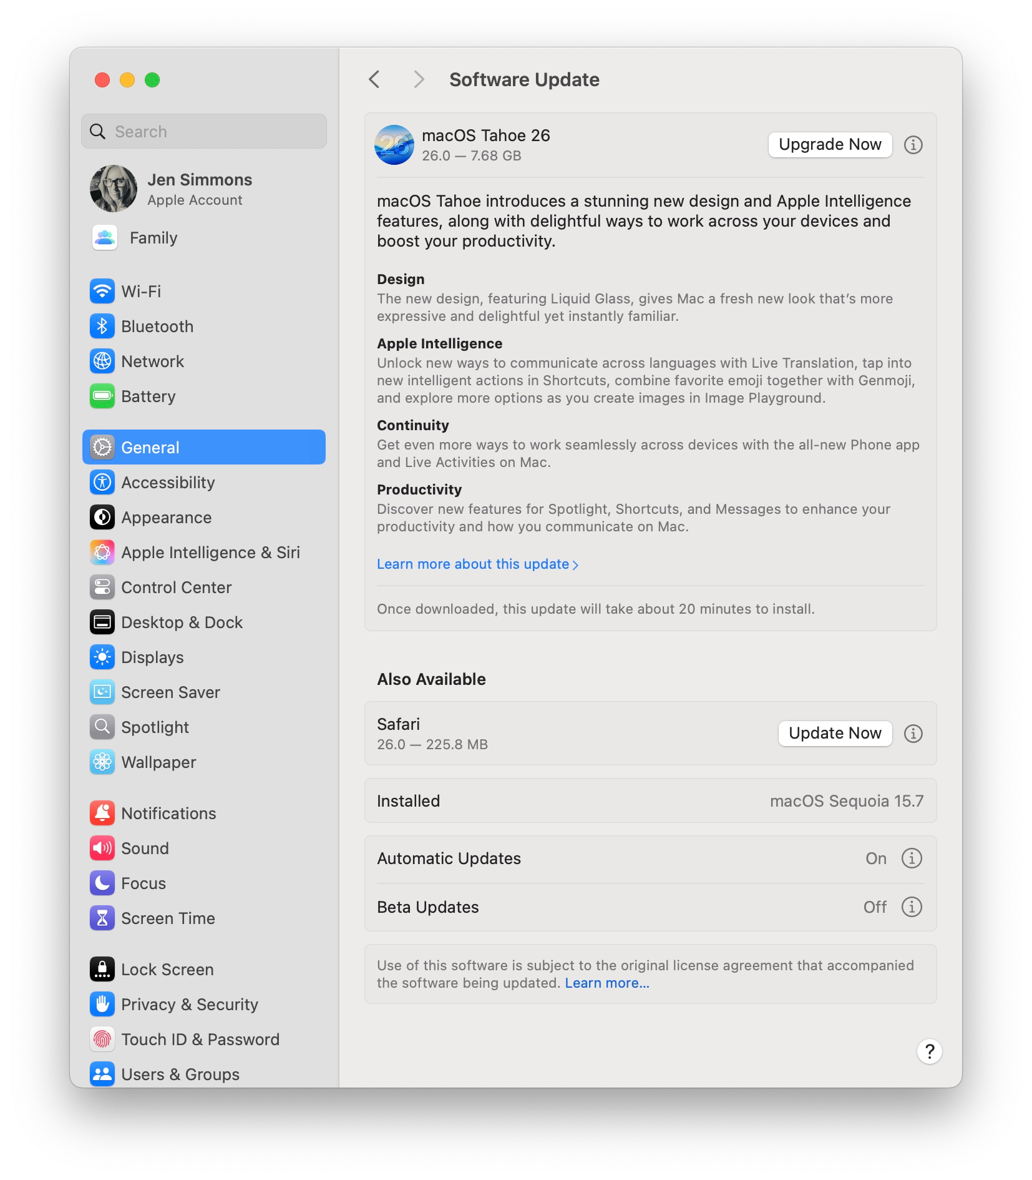Open the license agreement Learn more link

click(x=606, y=983)
